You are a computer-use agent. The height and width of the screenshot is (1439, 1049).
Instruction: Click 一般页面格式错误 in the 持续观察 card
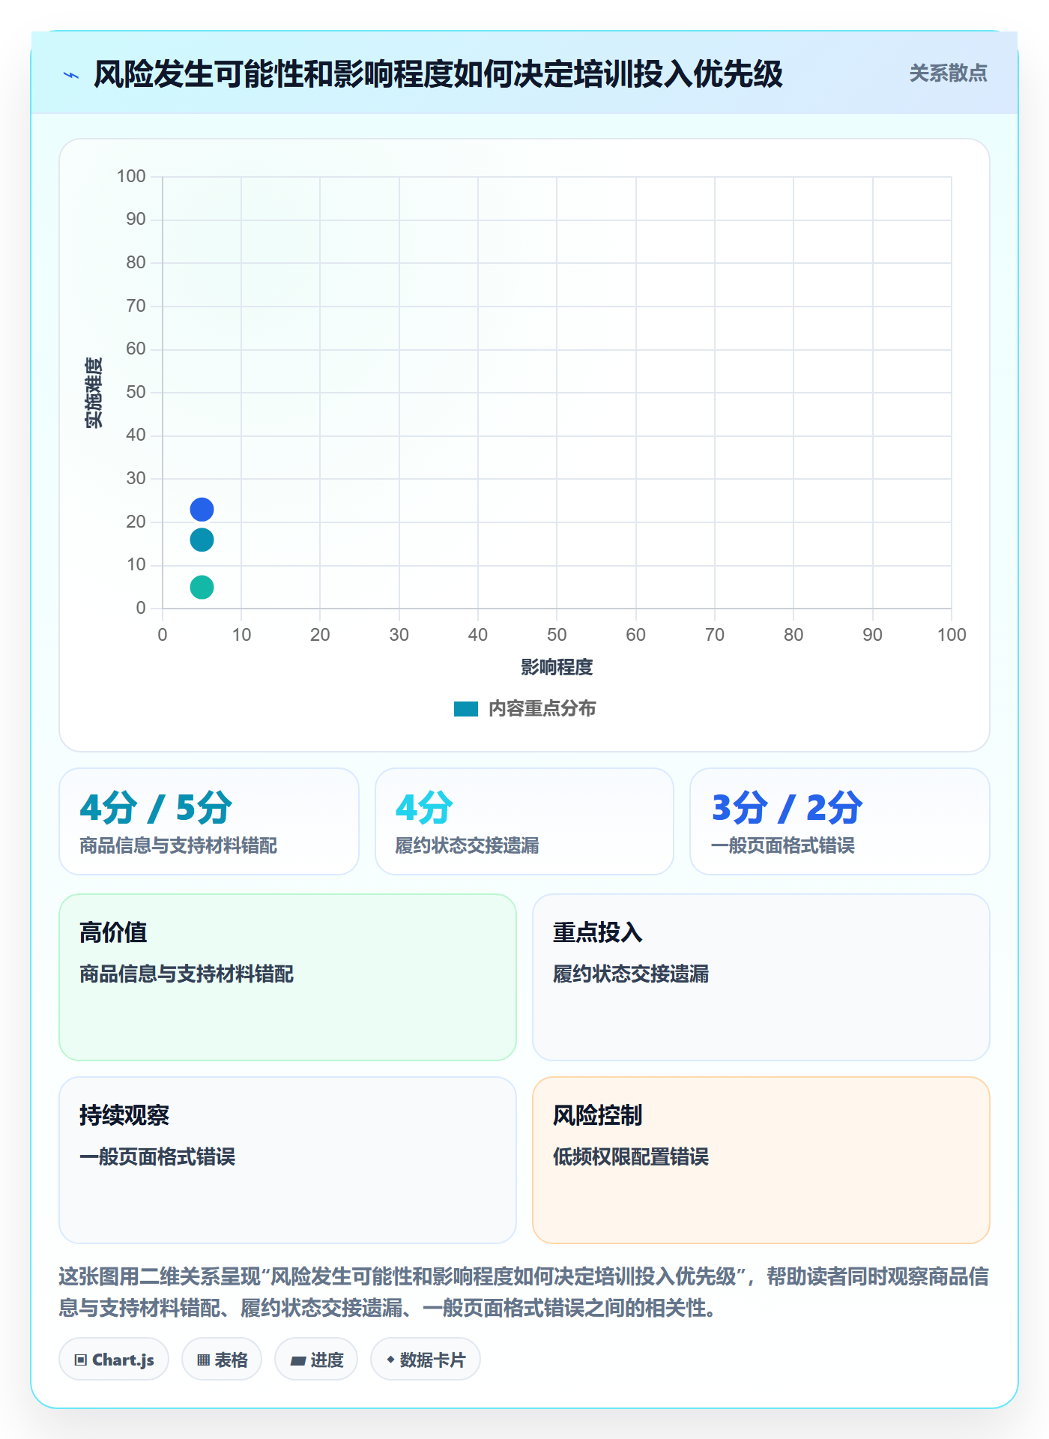pyautogui.click(x=157, y=1157)
